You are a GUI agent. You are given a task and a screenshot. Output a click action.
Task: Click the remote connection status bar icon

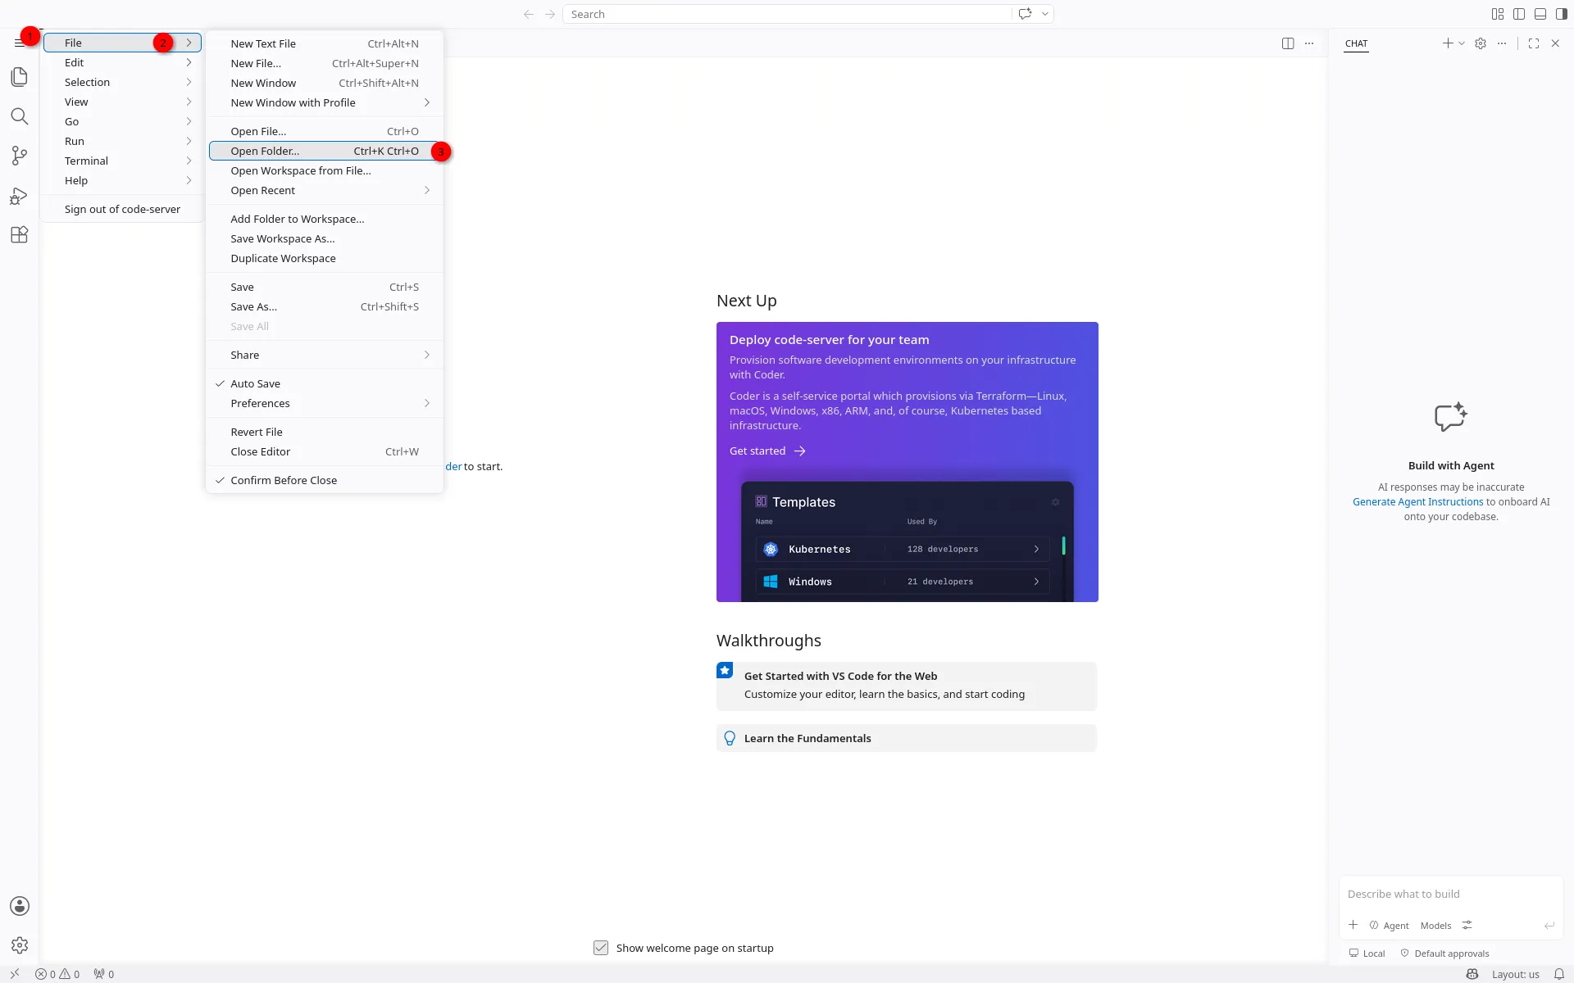pyautogui.click(x=15, y=974)
